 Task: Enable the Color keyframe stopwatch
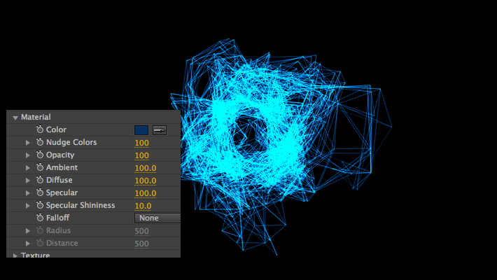tap(40, 130)
